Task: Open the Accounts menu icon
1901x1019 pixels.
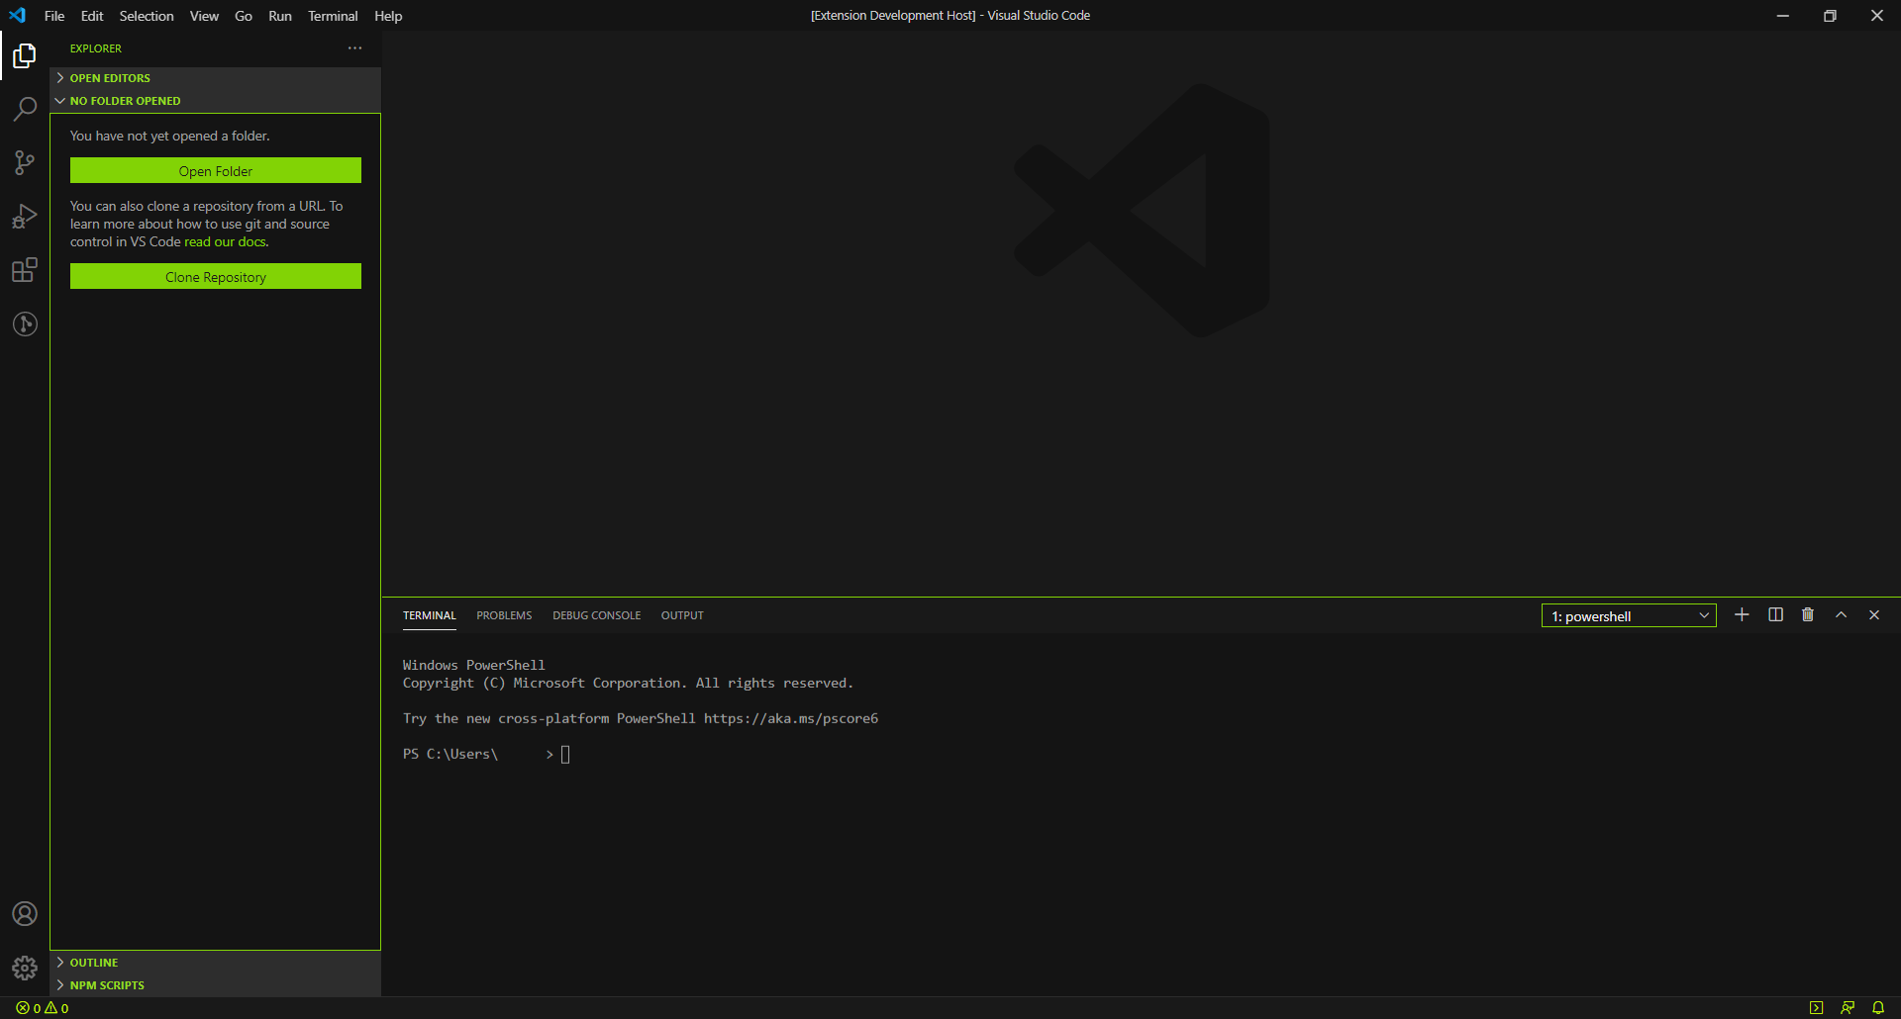Action: (25, 913)
